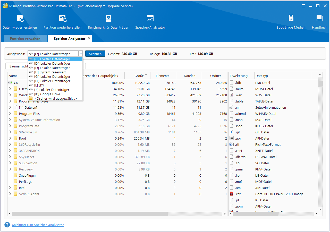Screen dimensions: 330x232
Task: Click the .gif file icon
Action: [x=231, y=132]
